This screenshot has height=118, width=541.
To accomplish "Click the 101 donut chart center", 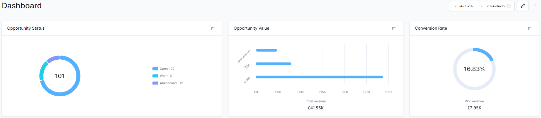I will coord(60,76).
